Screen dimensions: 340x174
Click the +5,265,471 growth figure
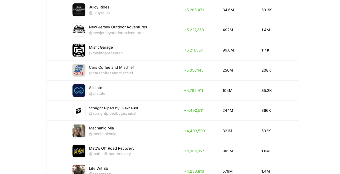194,10
